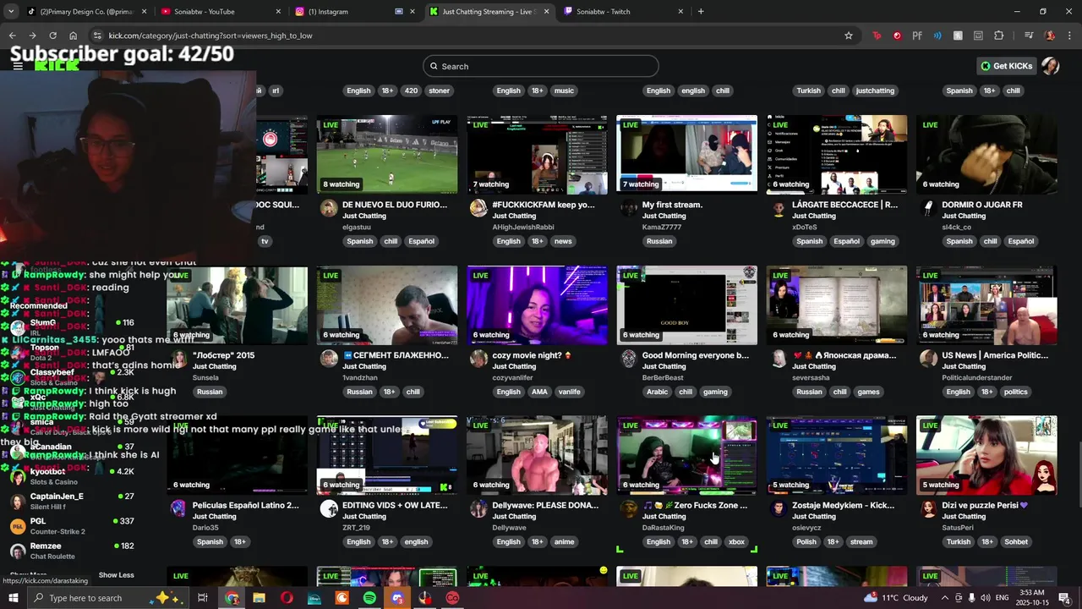Open the Kick hamburger menu
This screenshot has height=609, width=1082.
tap(18, 66)
